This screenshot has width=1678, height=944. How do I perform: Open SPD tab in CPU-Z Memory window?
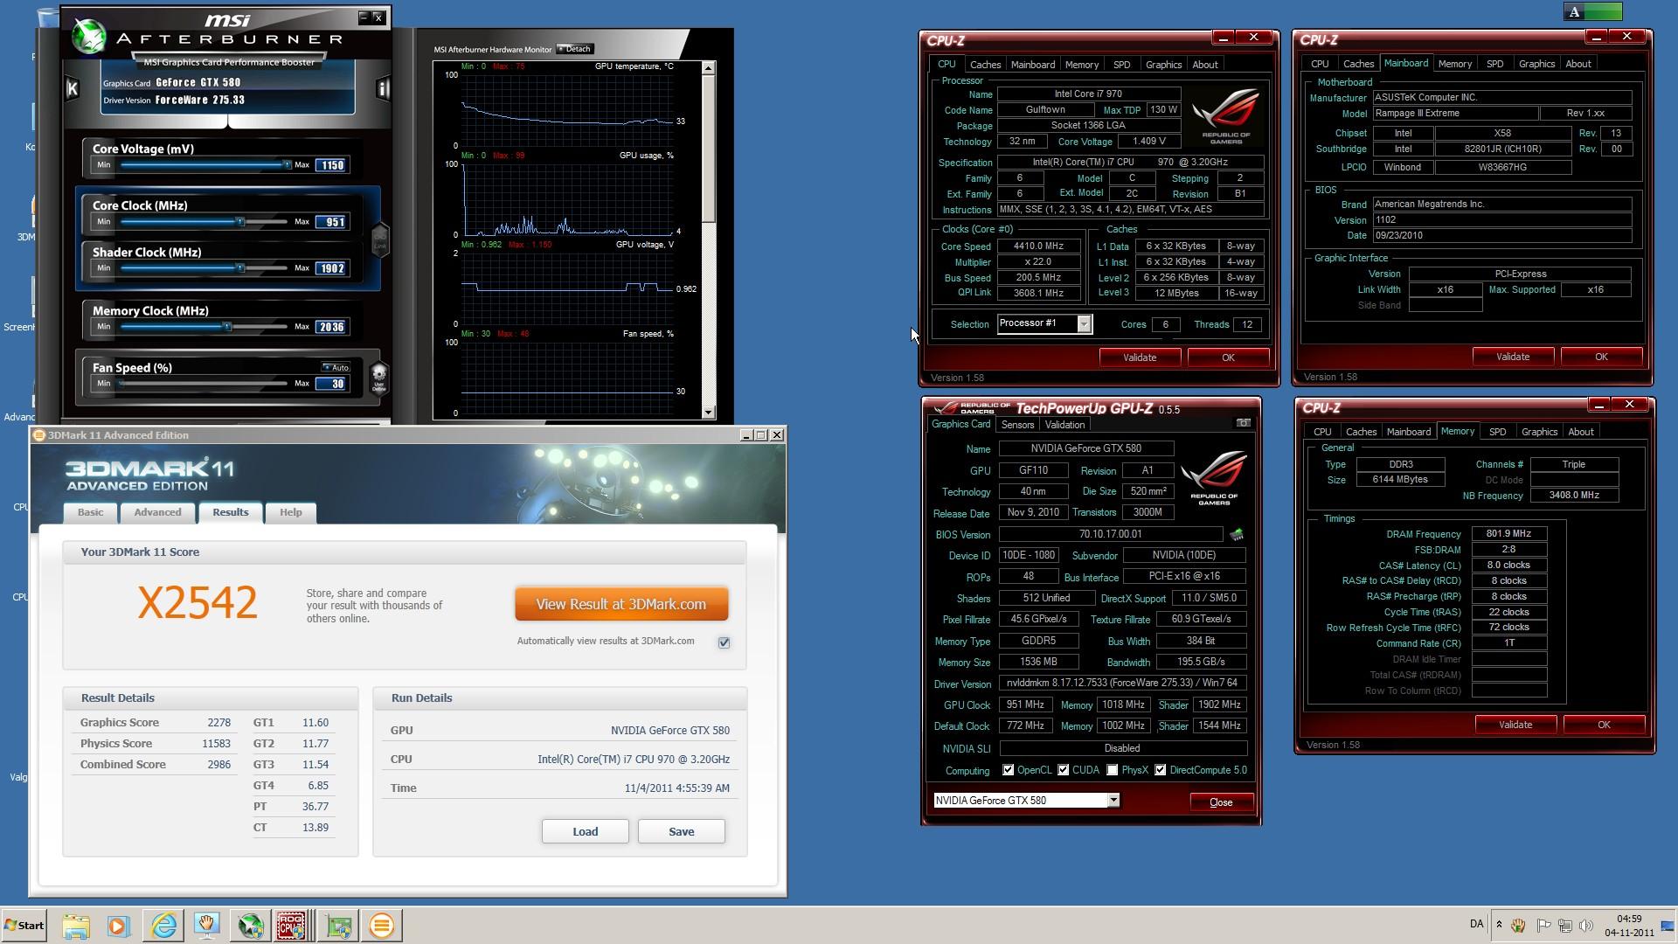click(1497, 432)
